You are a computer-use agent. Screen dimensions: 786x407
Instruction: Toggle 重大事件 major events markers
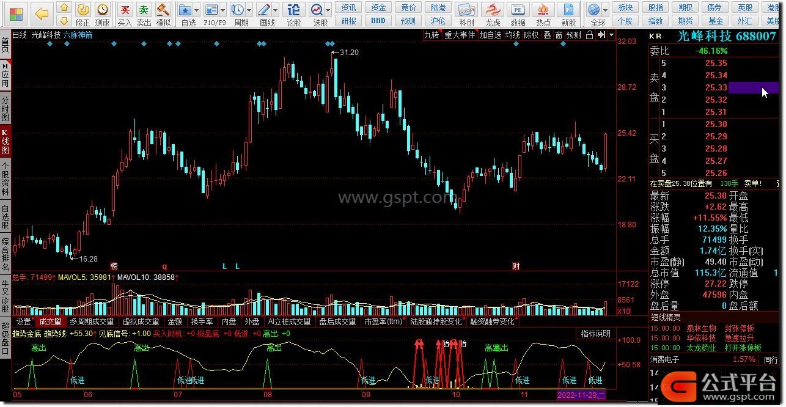click(x=460, y=35)
